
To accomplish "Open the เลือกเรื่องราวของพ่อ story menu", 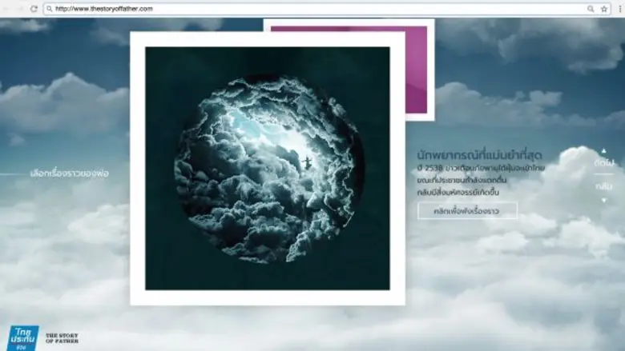I will 69,173.
